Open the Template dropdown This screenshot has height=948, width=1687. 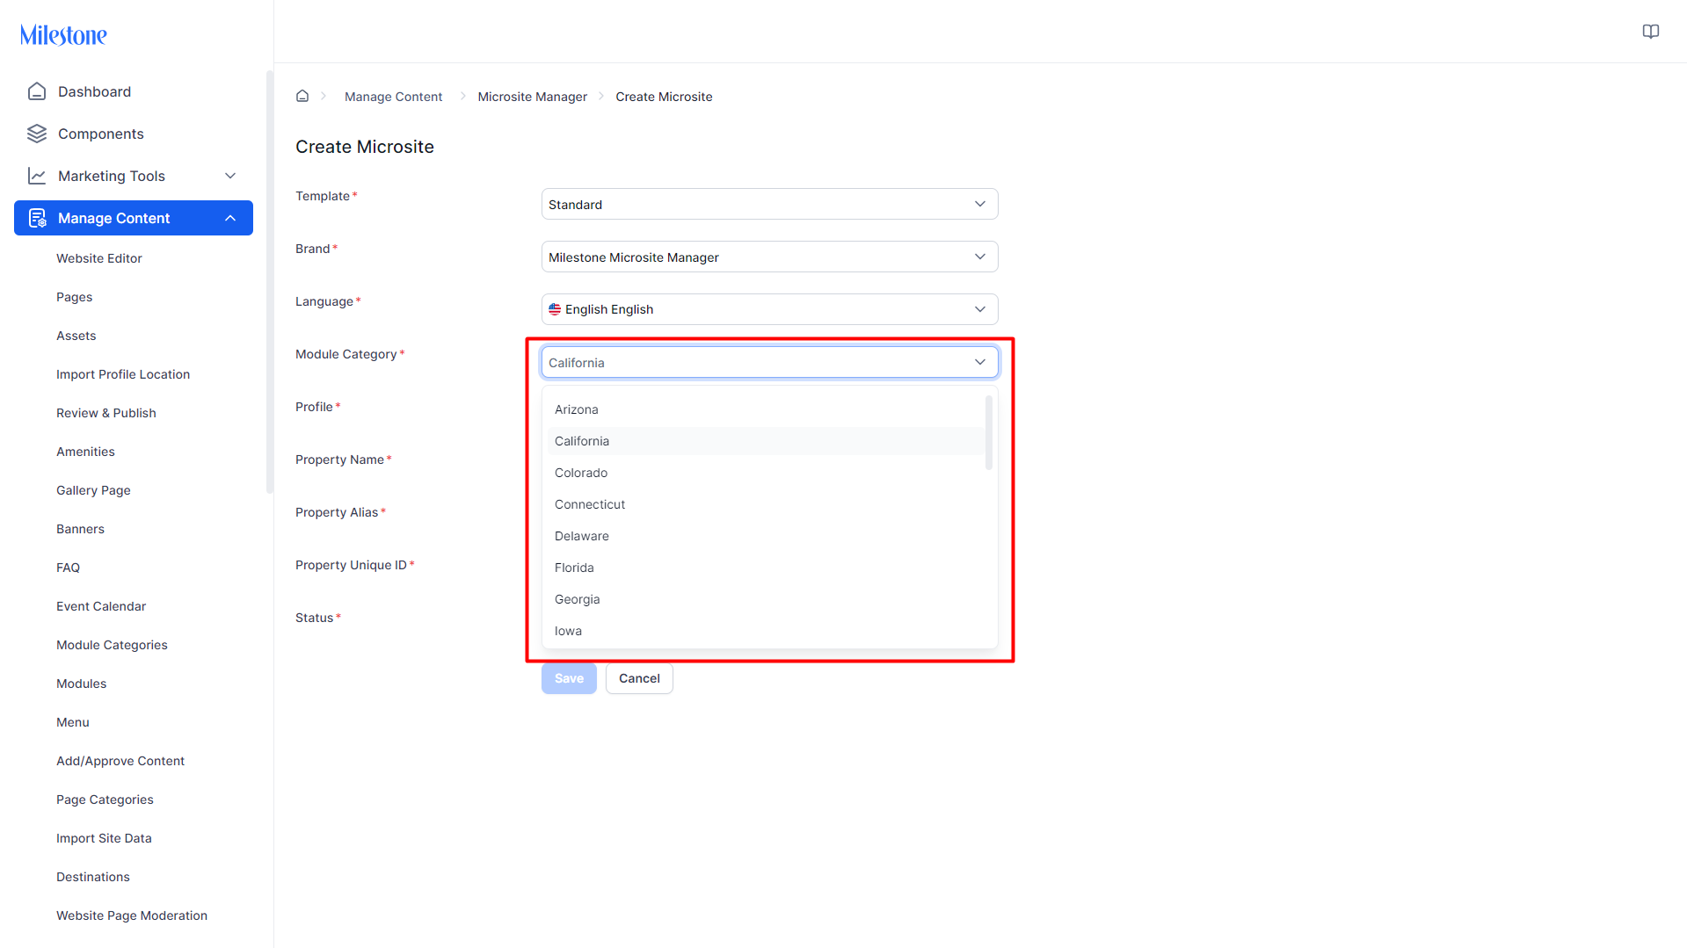pos(769,204)
